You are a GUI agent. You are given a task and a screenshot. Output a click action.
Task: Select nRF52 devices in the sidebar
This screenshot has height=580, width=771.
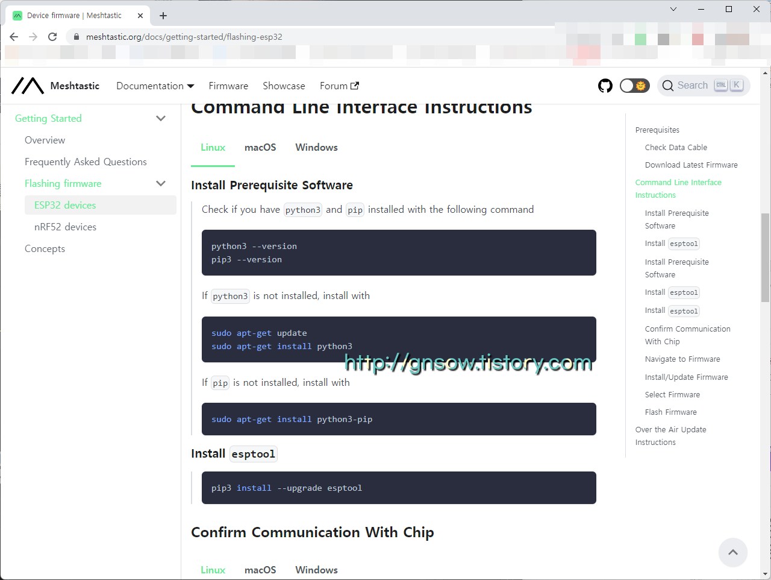pos(65,227)
